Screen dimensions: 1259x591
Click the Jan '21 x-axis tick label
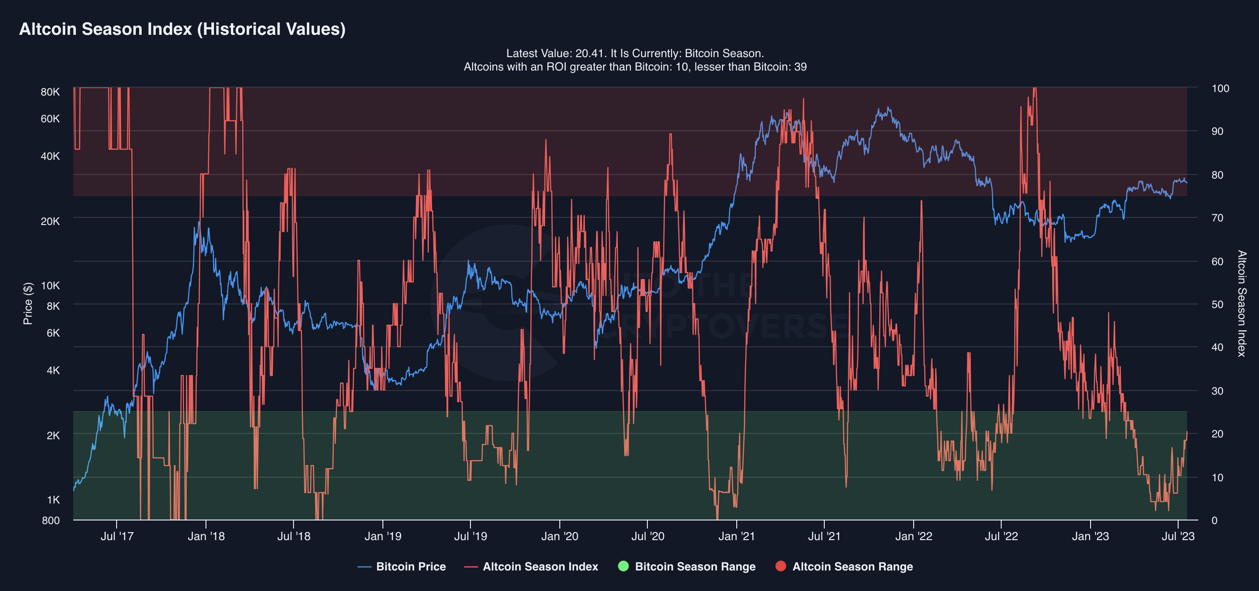pos(736,536)
